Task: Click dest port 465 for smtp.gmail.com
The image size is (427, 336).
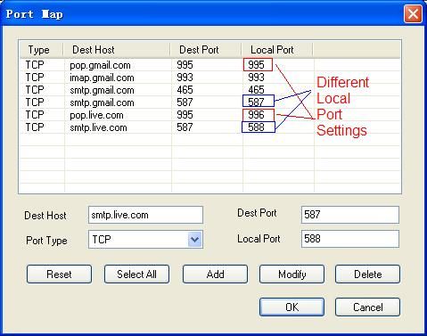Action: click(x=185, y=90)
